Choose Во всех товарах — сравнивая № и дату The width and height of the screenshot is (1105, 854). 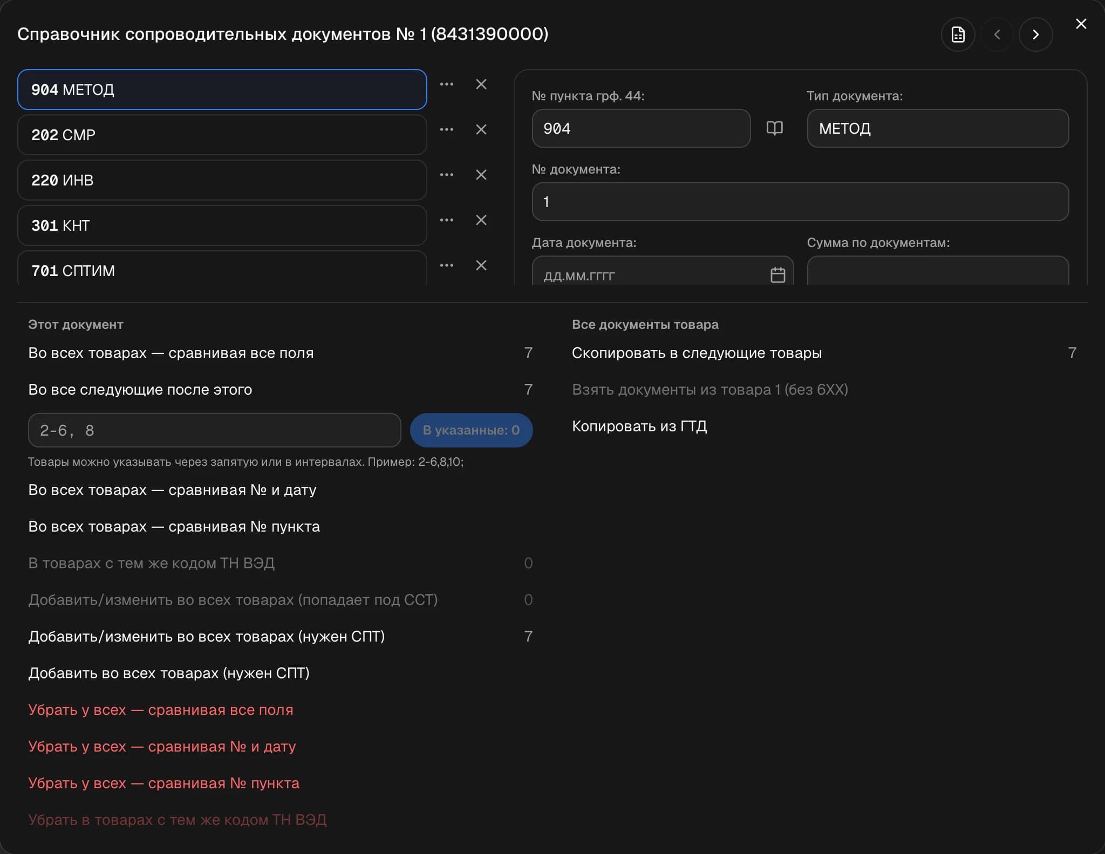(x=281, y=490)
